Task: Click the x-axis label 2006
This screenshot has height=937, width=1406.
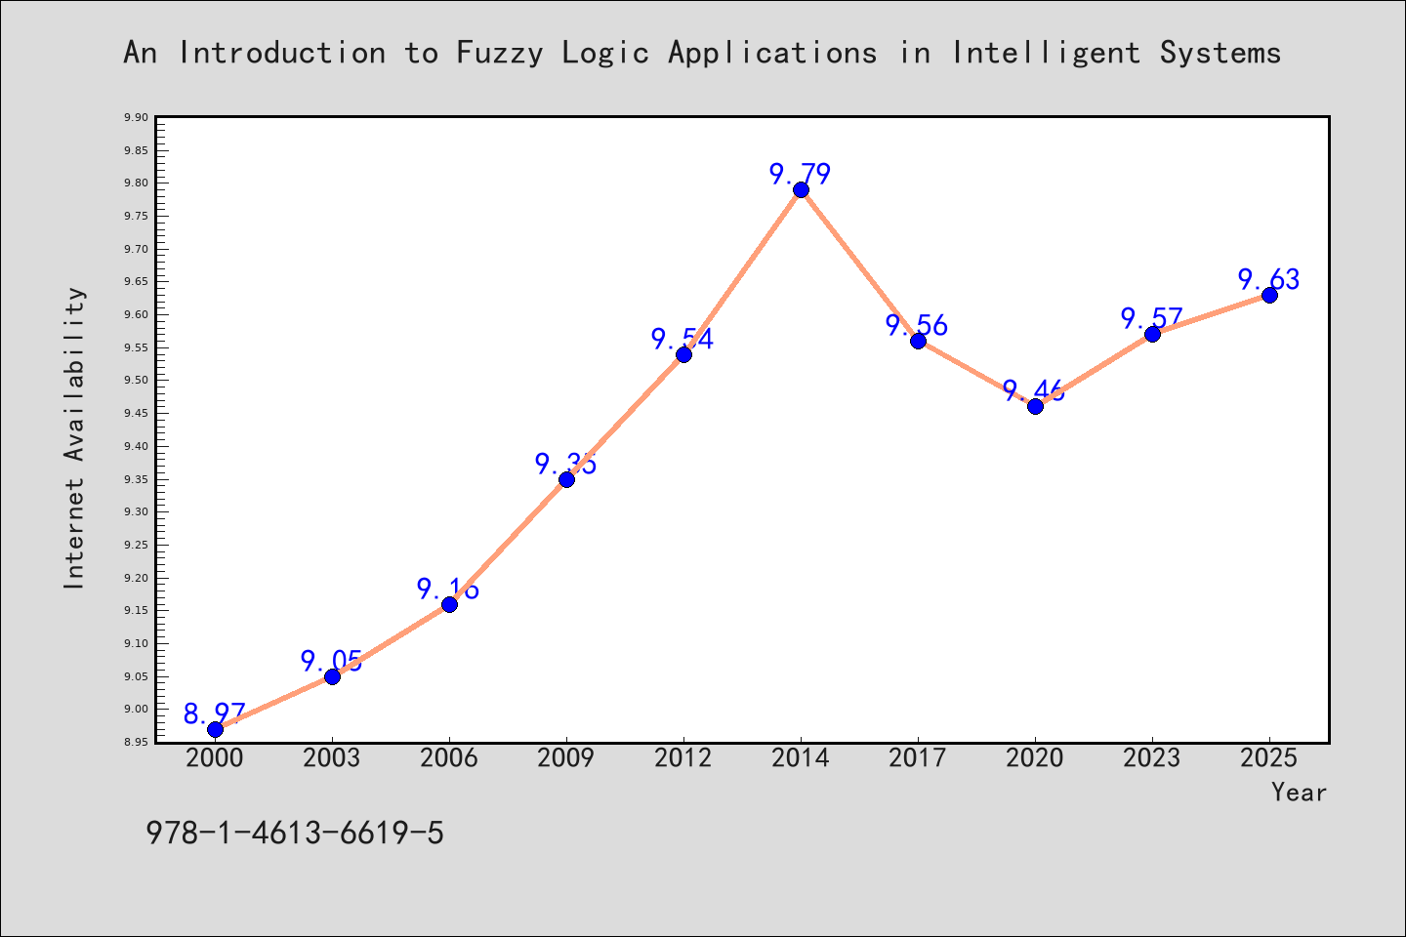Action: [x=449, y=758]
